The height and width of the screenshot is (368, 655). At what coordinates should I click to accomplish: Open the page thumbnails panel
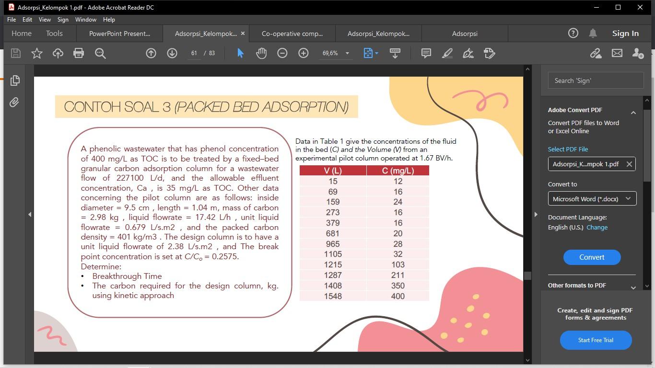click(x=15, y=80)
